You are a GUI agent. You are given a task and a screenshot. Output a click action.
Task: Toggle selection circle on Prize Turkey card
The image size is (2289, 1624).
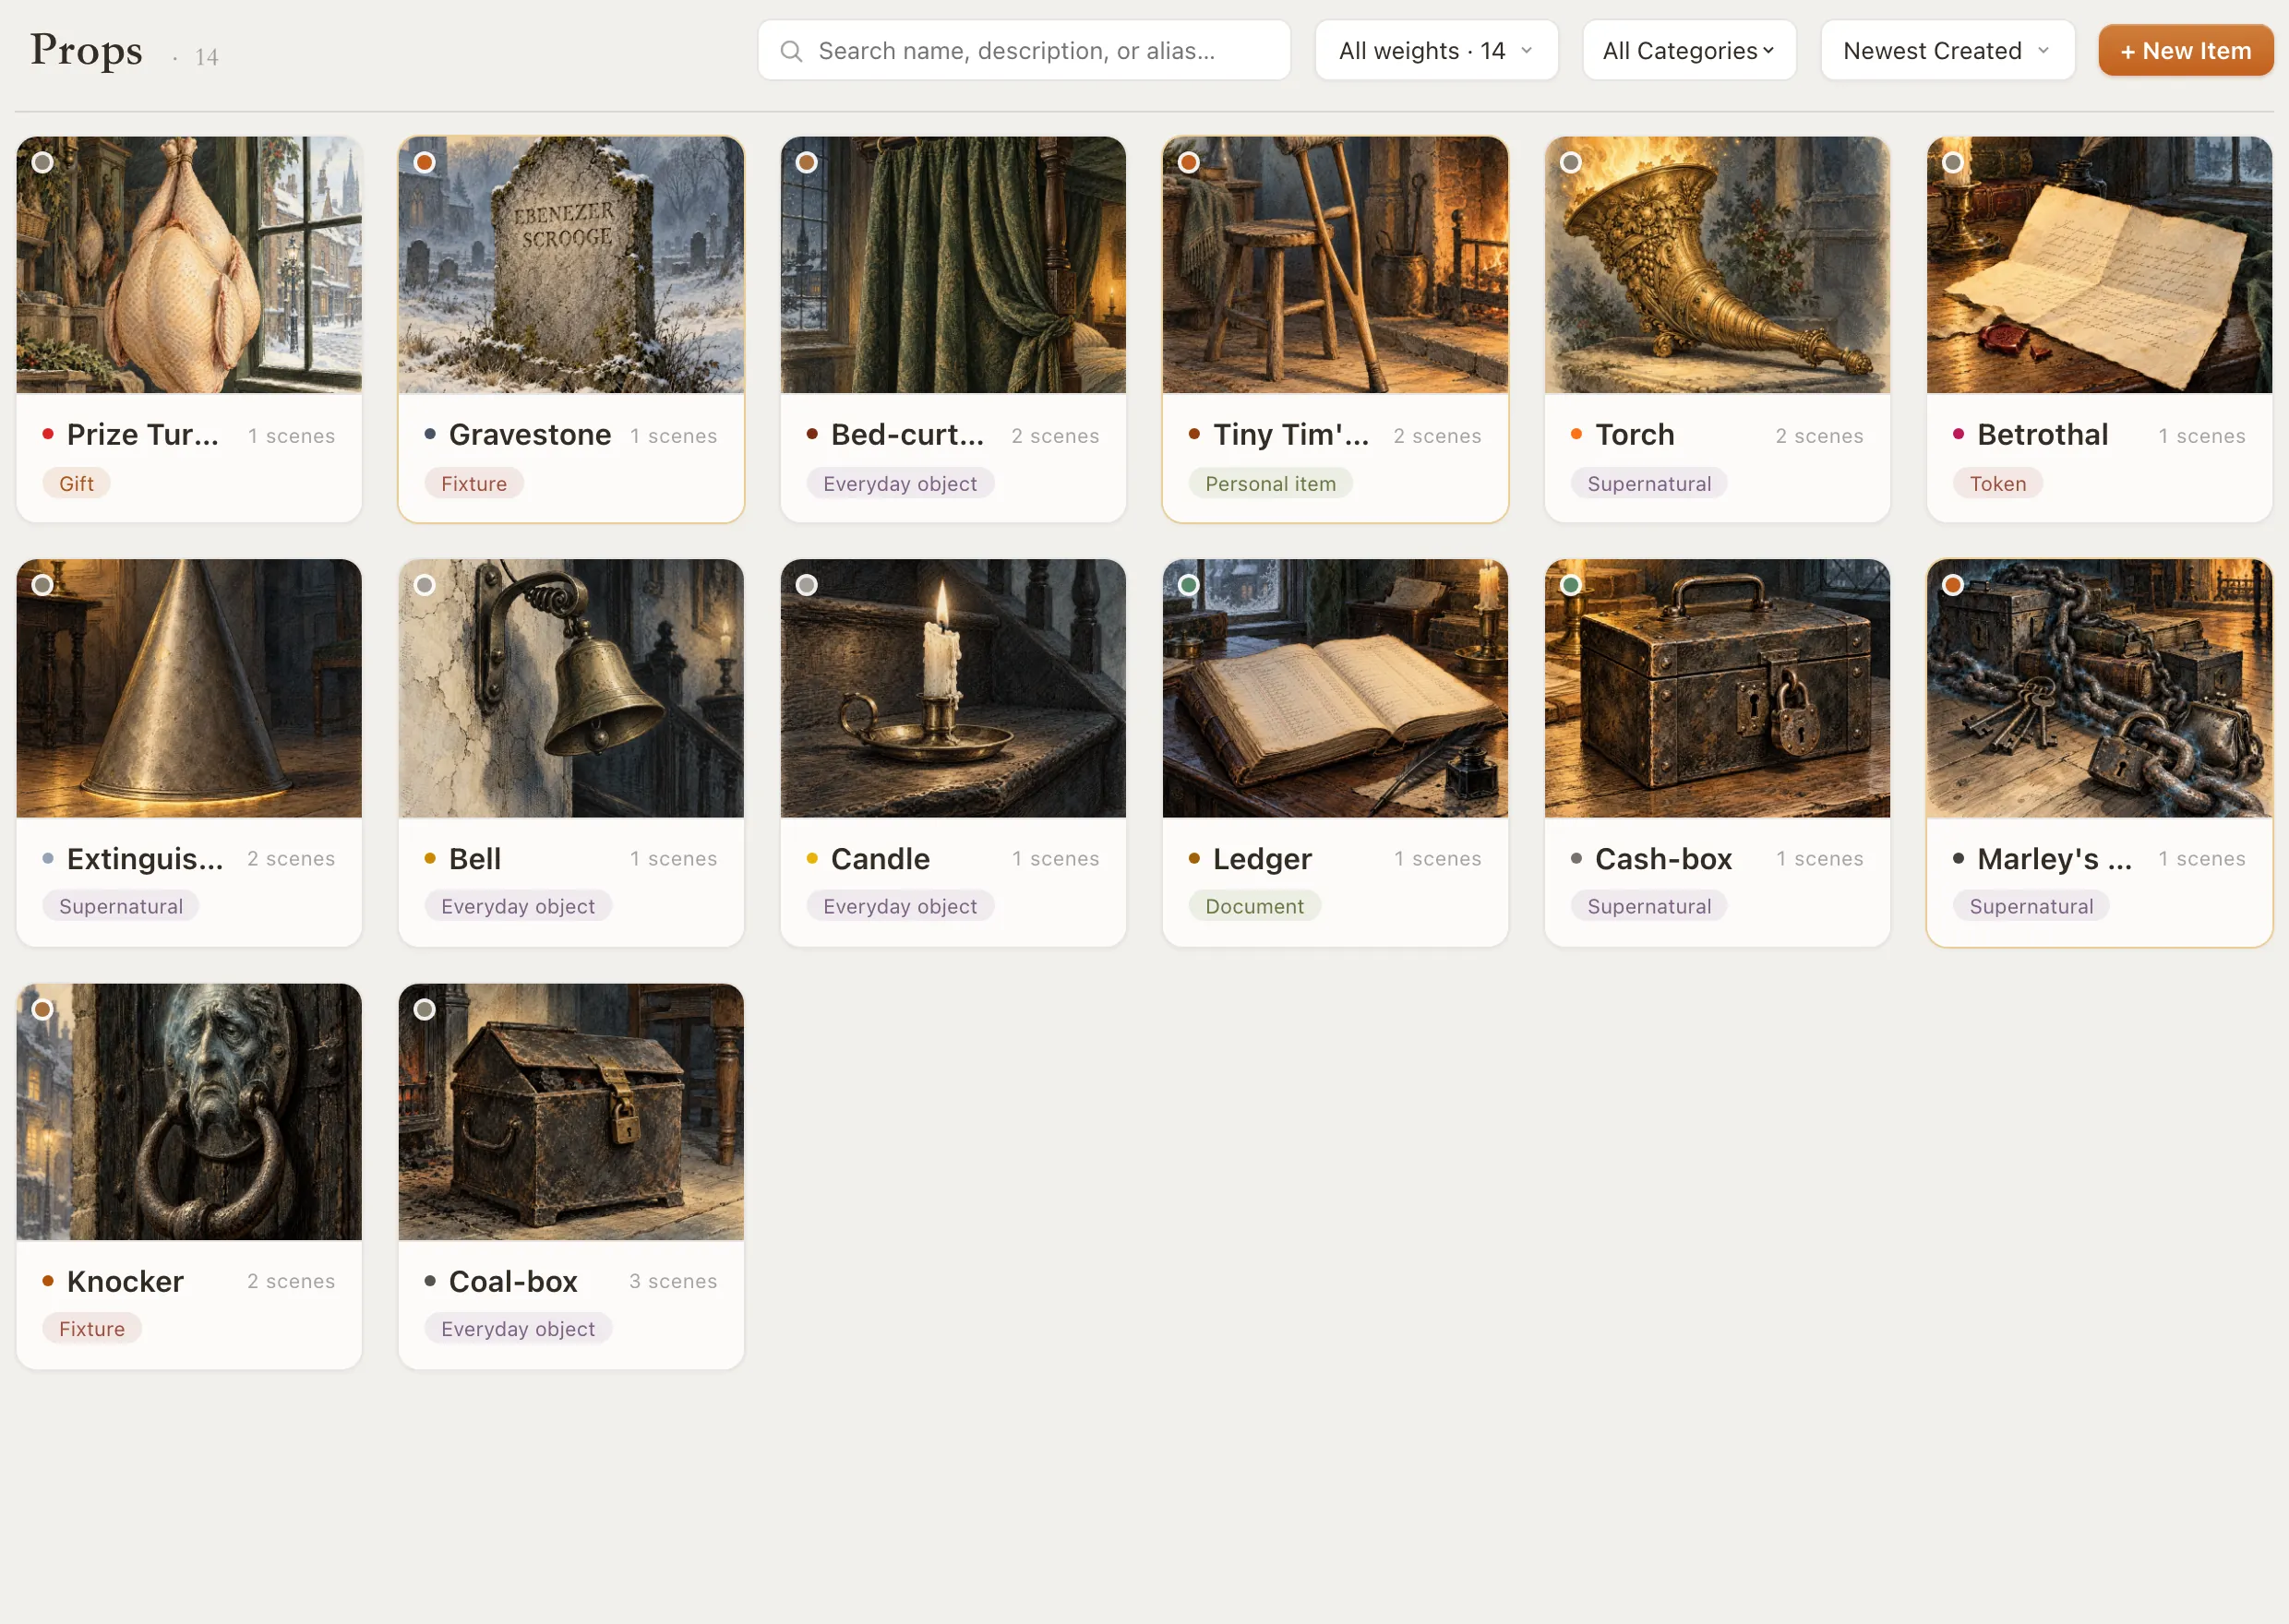[x=43, y=162]
